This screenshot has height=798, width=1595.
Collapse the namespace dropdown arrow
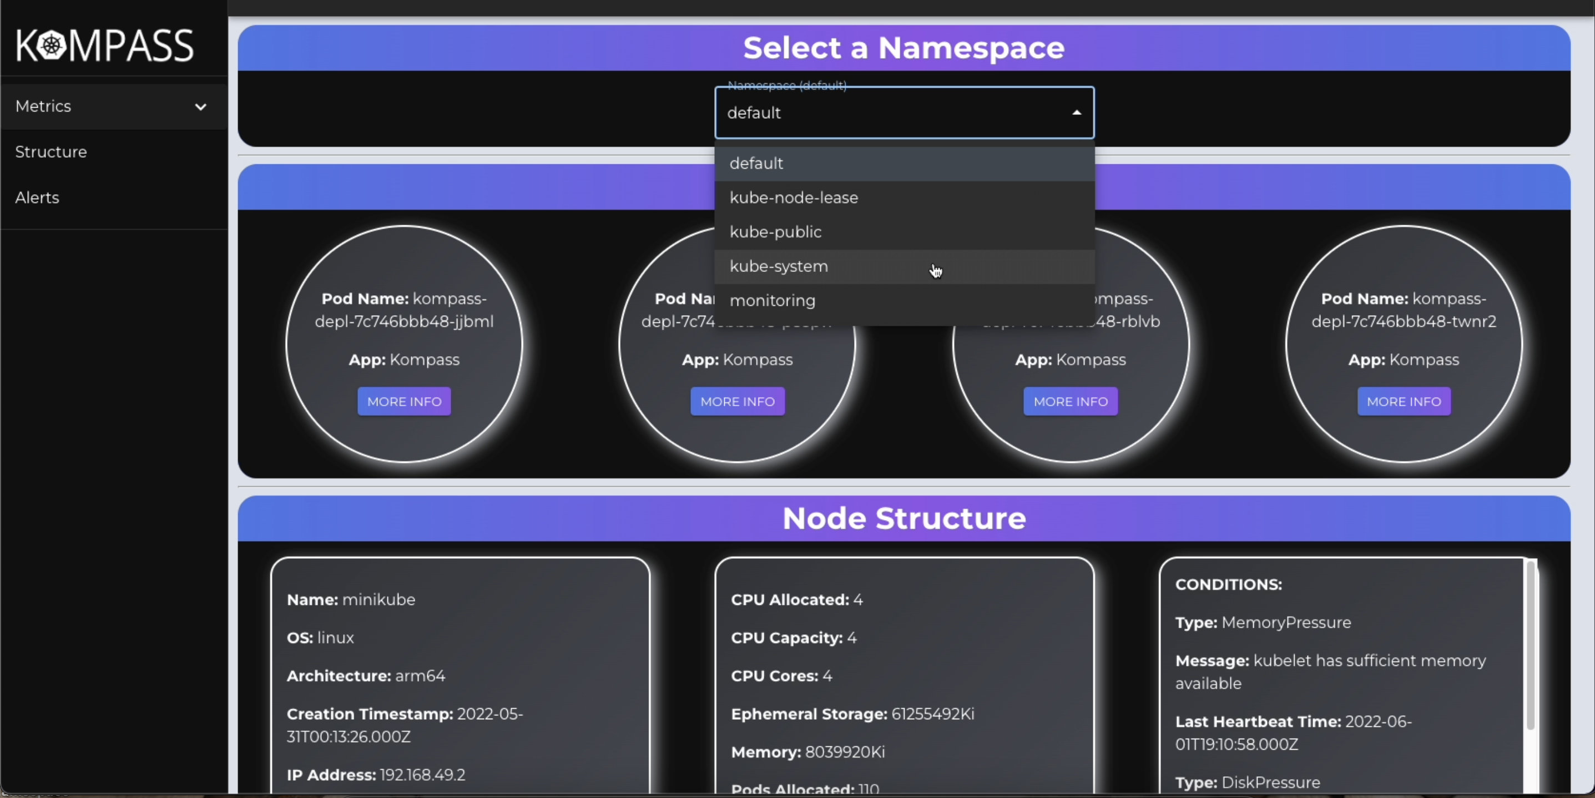[1076, 113]
